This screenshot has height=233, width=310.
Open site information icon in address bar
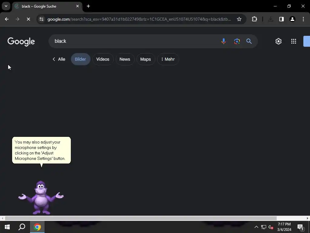(41, 19)
